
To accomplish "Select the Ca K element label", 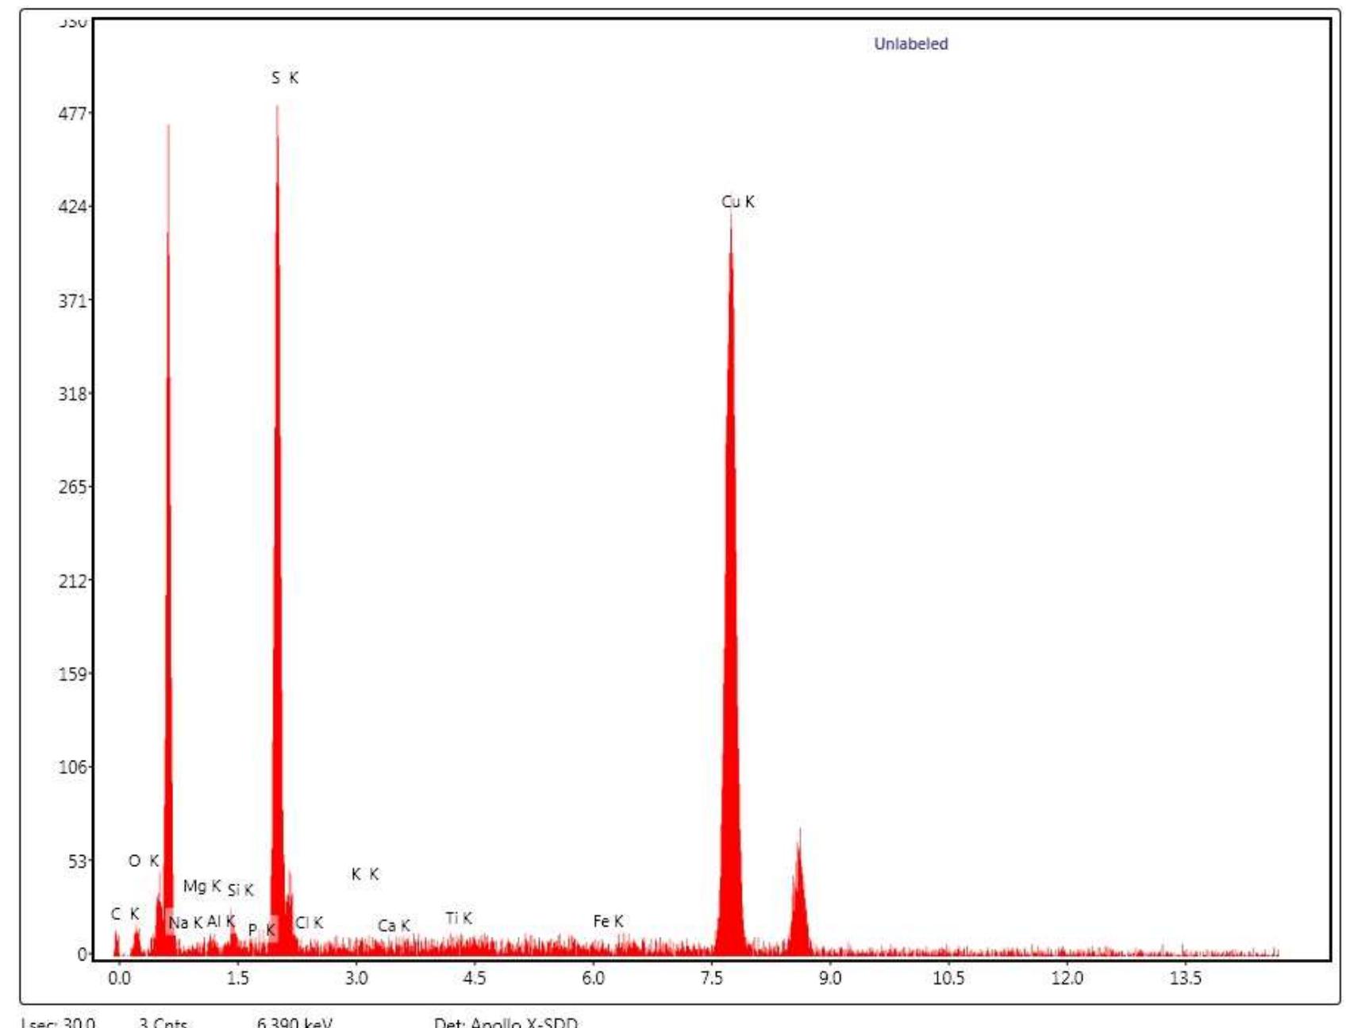I will [x=394, y=926].
